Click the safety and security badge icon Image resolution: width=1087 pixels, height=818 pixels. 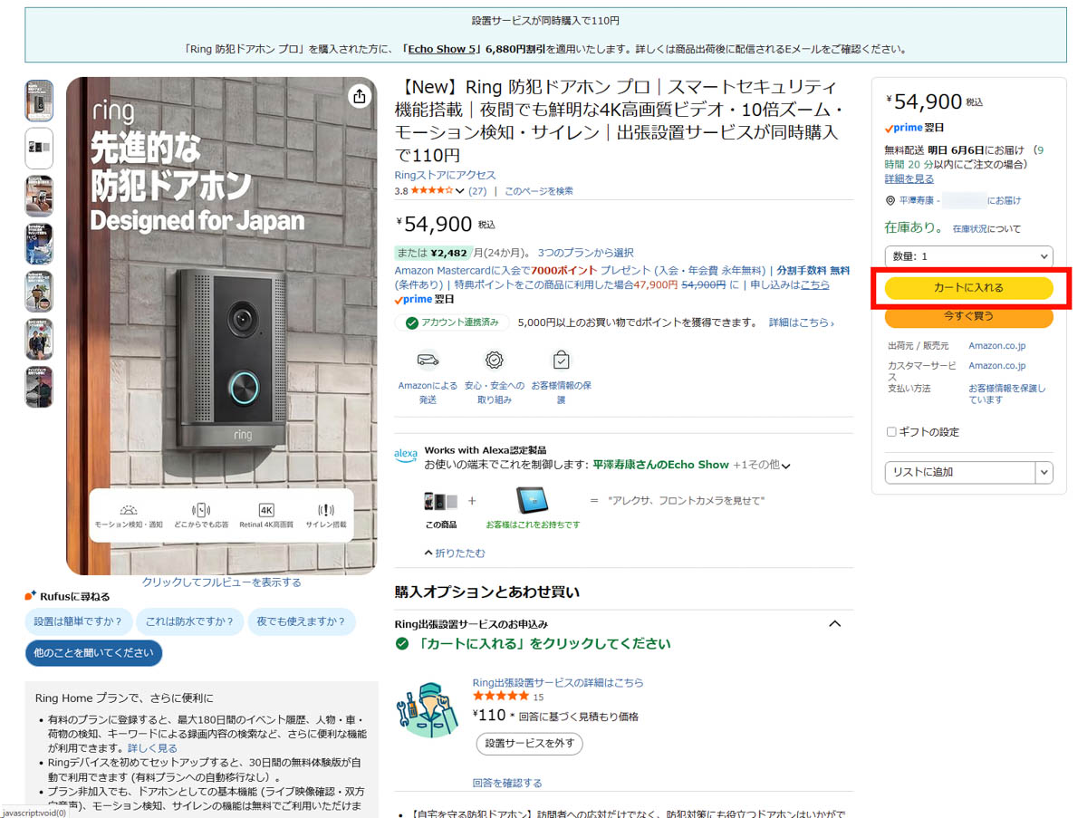494,360
